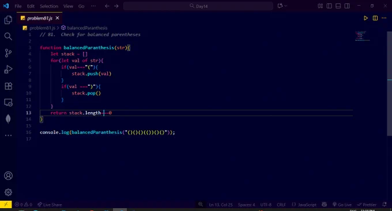Open the File menu

click(x=18, y=6)
